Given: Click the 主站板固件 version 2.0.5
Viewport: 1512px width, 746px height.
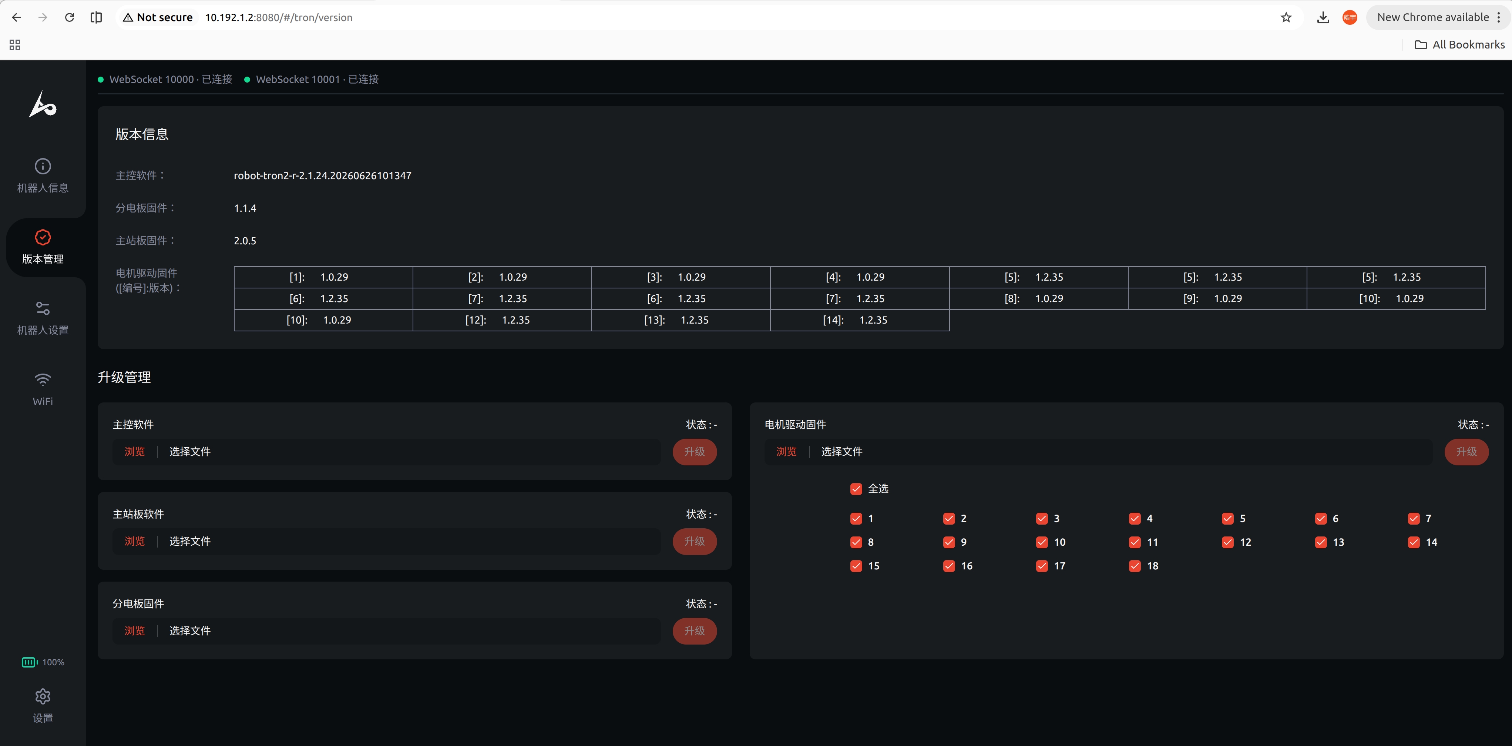Looking at the screenshot, I should click(x=245, y=241).
